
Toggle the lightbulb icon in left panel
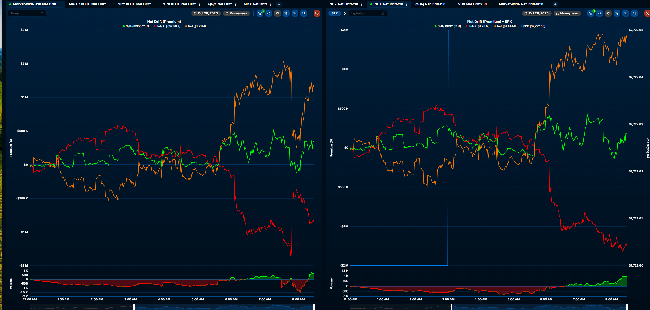(x=278, y=13)
